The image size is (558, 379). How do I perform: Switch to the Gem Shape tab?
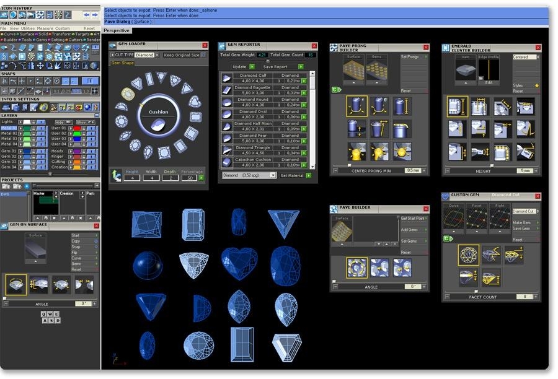[123, 63]
